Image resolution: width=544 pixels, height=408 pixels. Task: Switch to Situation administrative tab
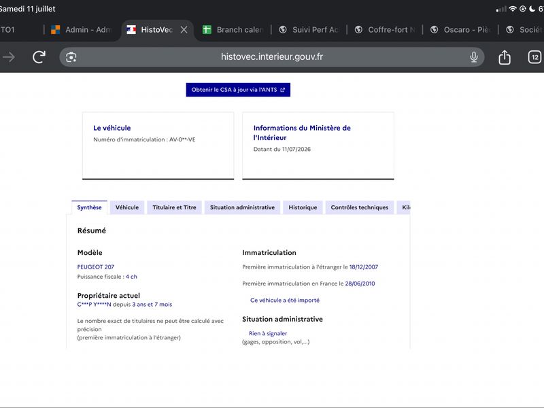(x=242, y=207)
